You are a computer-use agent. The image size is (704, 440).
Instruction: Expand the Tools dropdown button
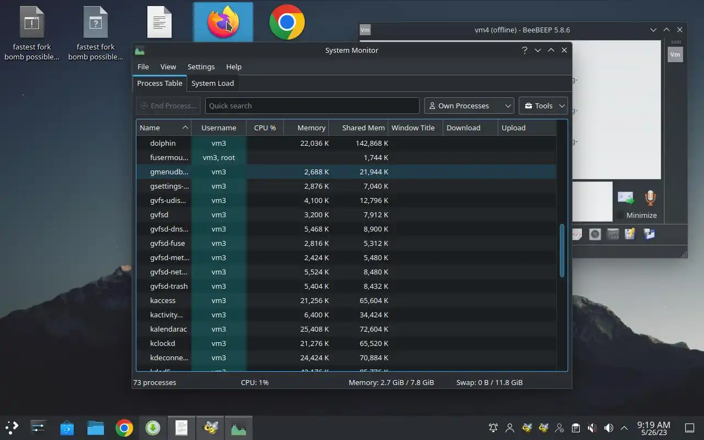[543, 106]
